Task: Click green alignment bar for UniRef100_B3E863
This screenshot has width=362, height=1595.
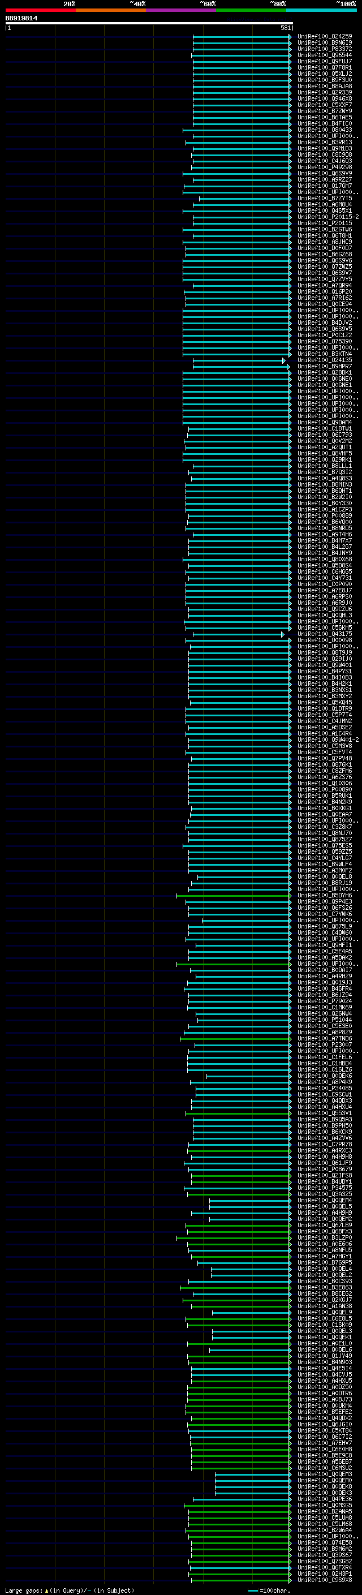Action: [x=235, y=1288]
